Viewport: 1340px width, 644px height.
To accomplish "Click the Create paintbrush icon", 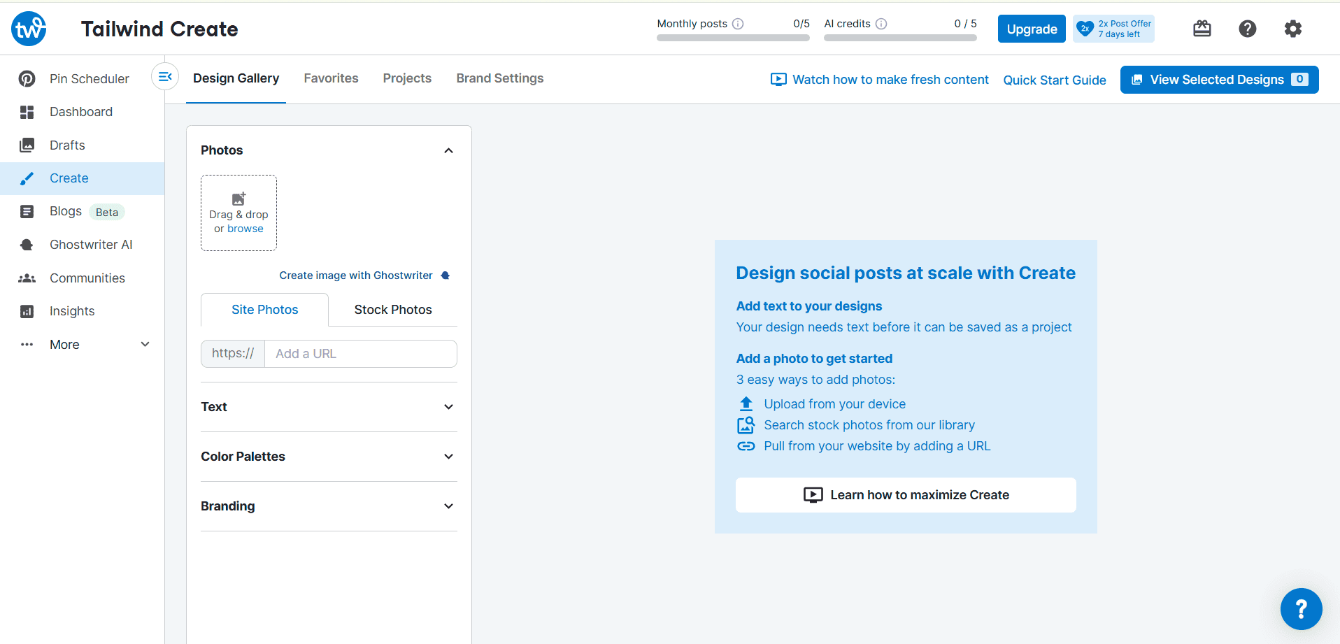I will 27,178.
